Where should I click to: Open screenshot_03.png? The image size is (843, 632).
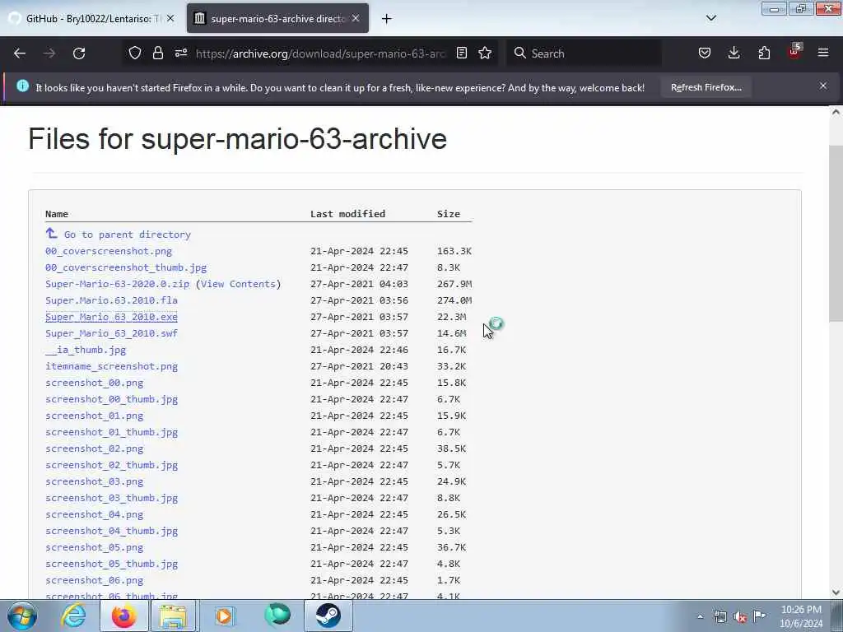(x=94, y=481)
